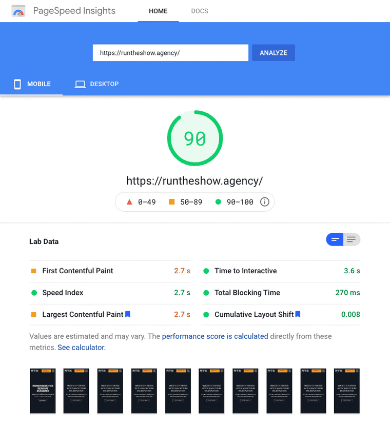Open the first filmstrip screenshot thumbnail
The image size is (390, 426).
[43, 391]
